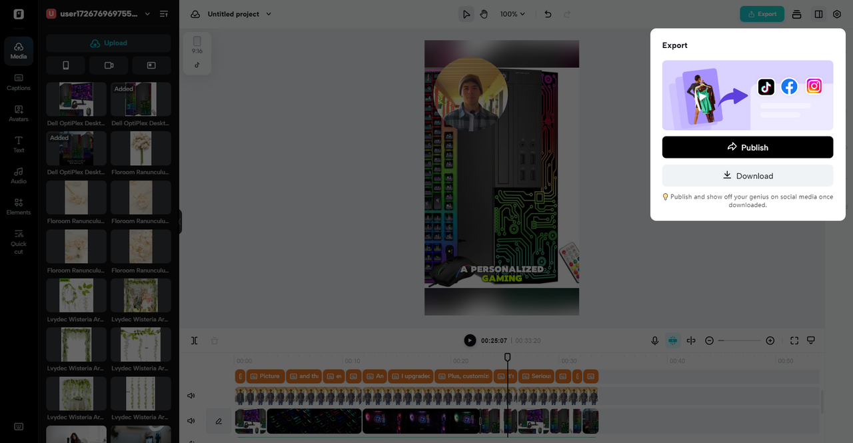This screenshot has width=853, height=443.
Task: Open the 9:16 aspect ratio selector
Action: click(x=197, y=45)
